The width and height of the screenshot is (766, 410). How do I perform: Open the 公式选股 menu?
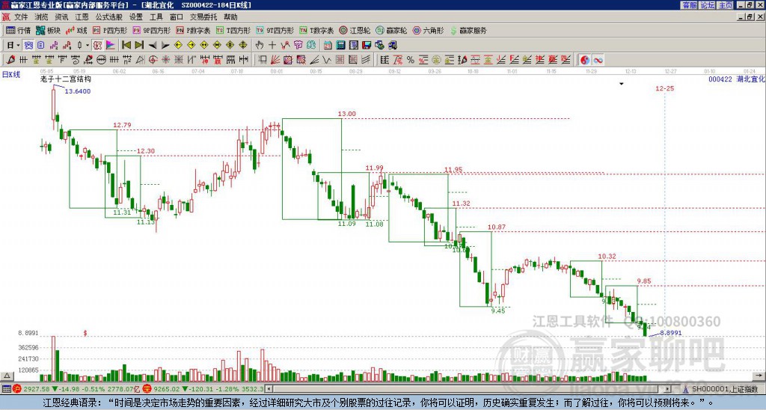point(108,17)
